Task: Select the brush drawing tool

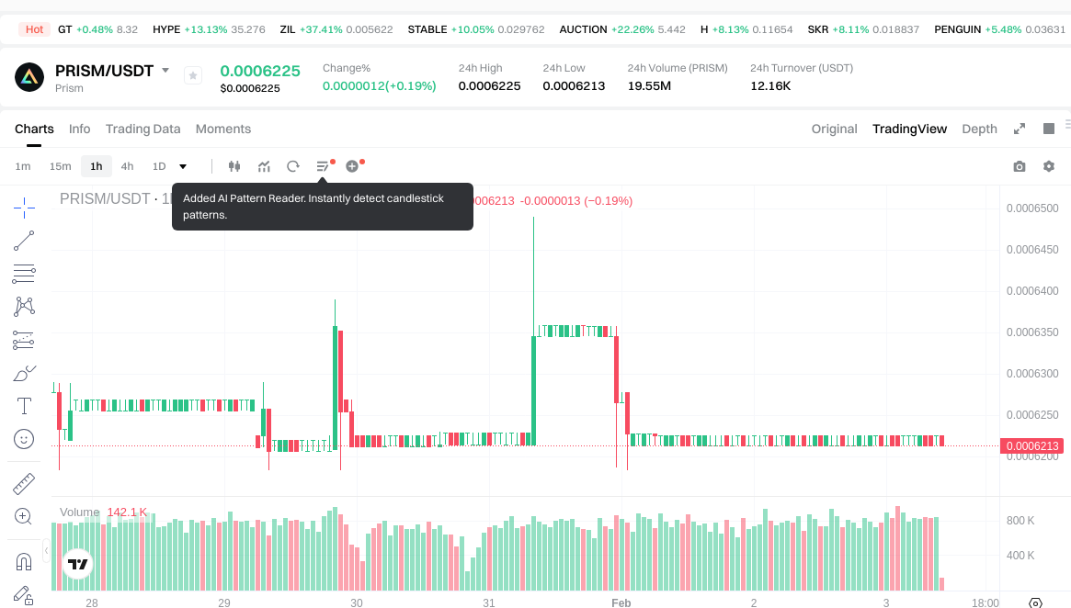Action: [x=24, y=373]
